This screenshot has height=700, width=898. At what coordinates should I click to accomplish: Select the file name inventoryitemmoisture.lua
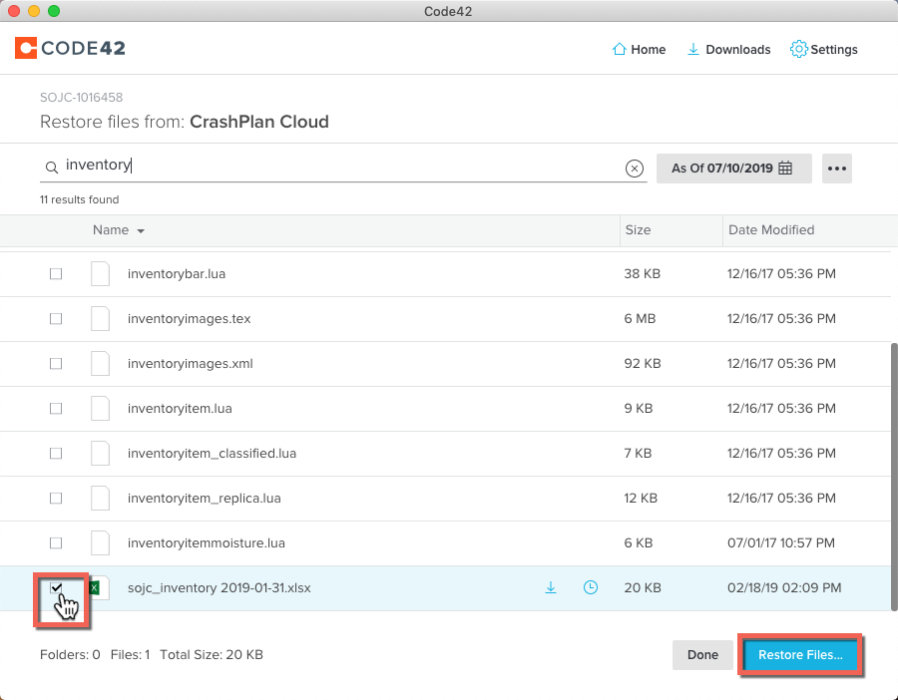(207, 542)
